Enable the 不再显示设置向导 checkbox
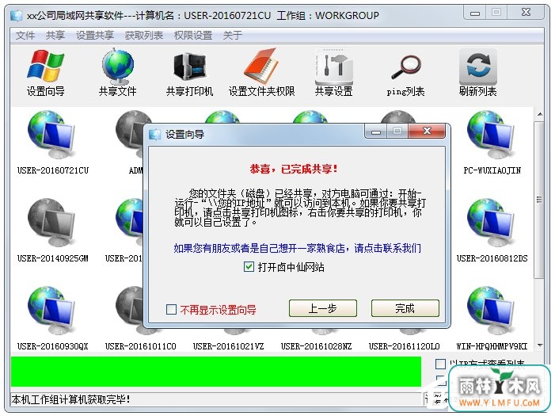Screen dimensions: 555x416 point(171,309)
